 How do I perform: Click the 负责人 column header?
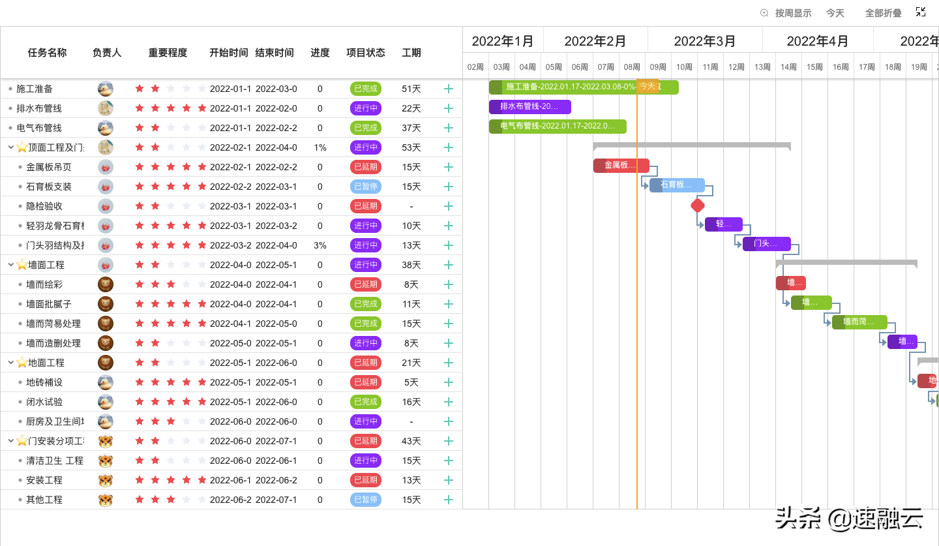point(107,53)
